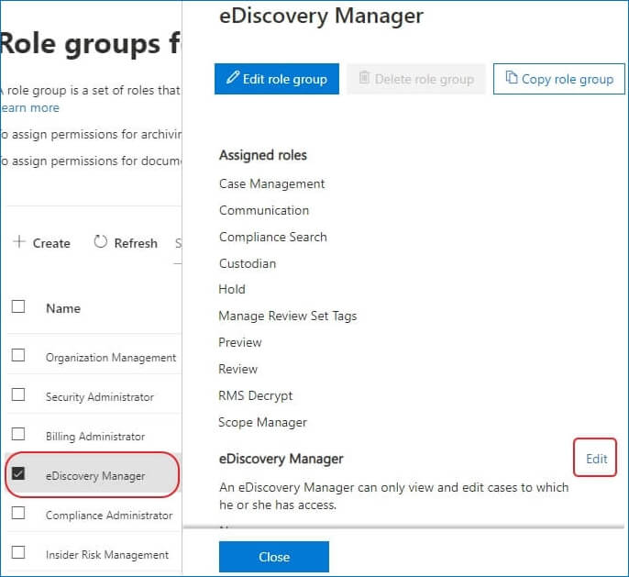Select the eDiscovery Manager row name
This screenshot has width=629, height=577.
point(95,476)
